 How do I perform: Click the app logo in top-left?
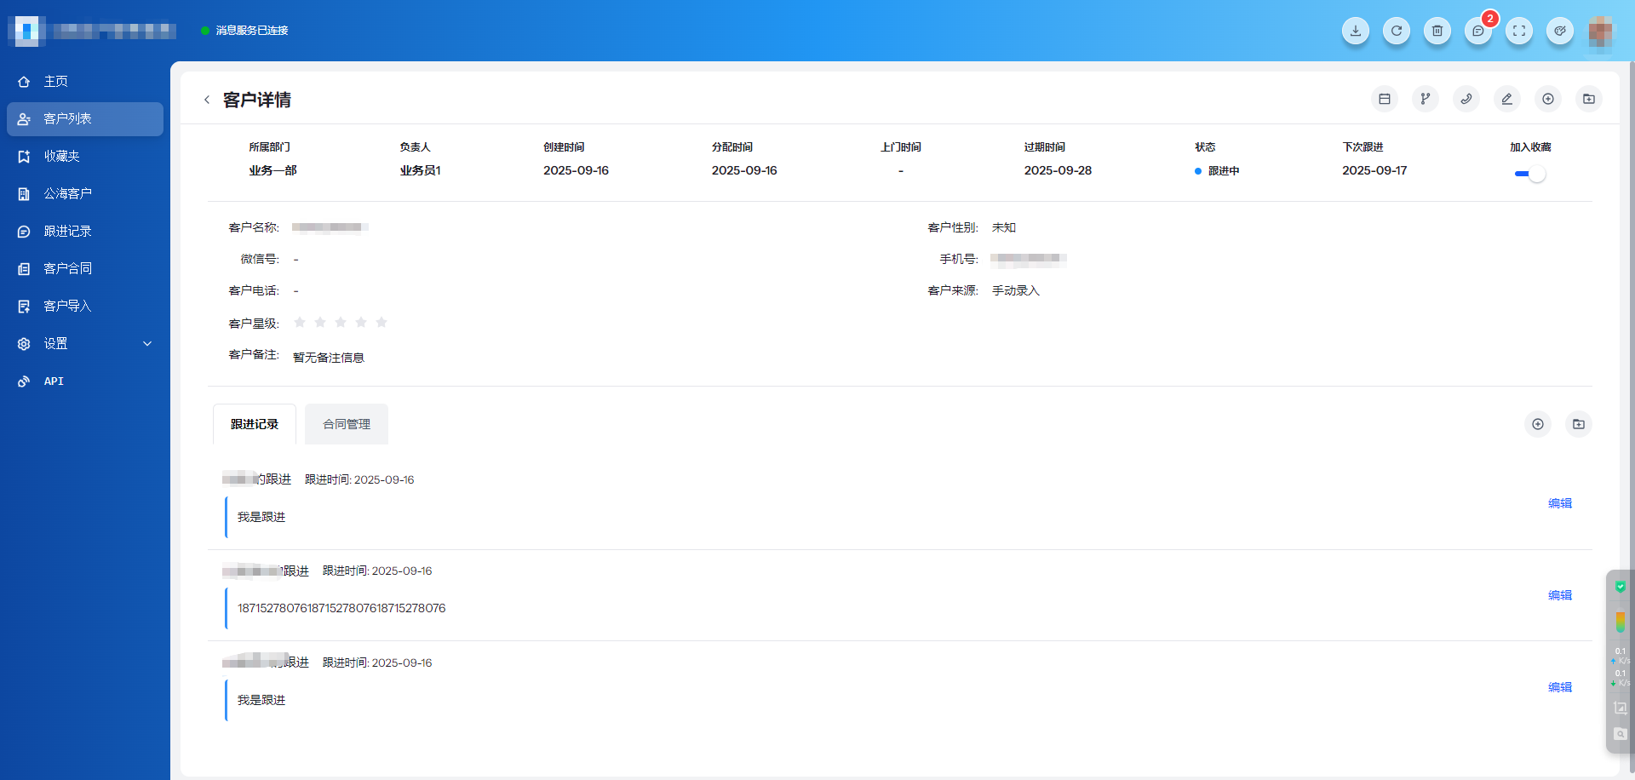[x=27, y=31]
